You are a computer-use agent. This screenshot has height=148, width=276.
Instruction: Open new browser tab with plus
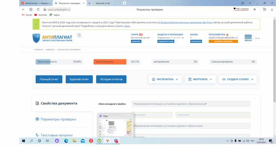point(124,3)
